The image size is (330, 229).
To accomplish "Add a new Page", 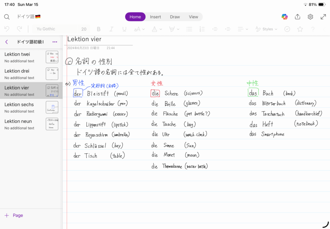I will tap(14, 215).
